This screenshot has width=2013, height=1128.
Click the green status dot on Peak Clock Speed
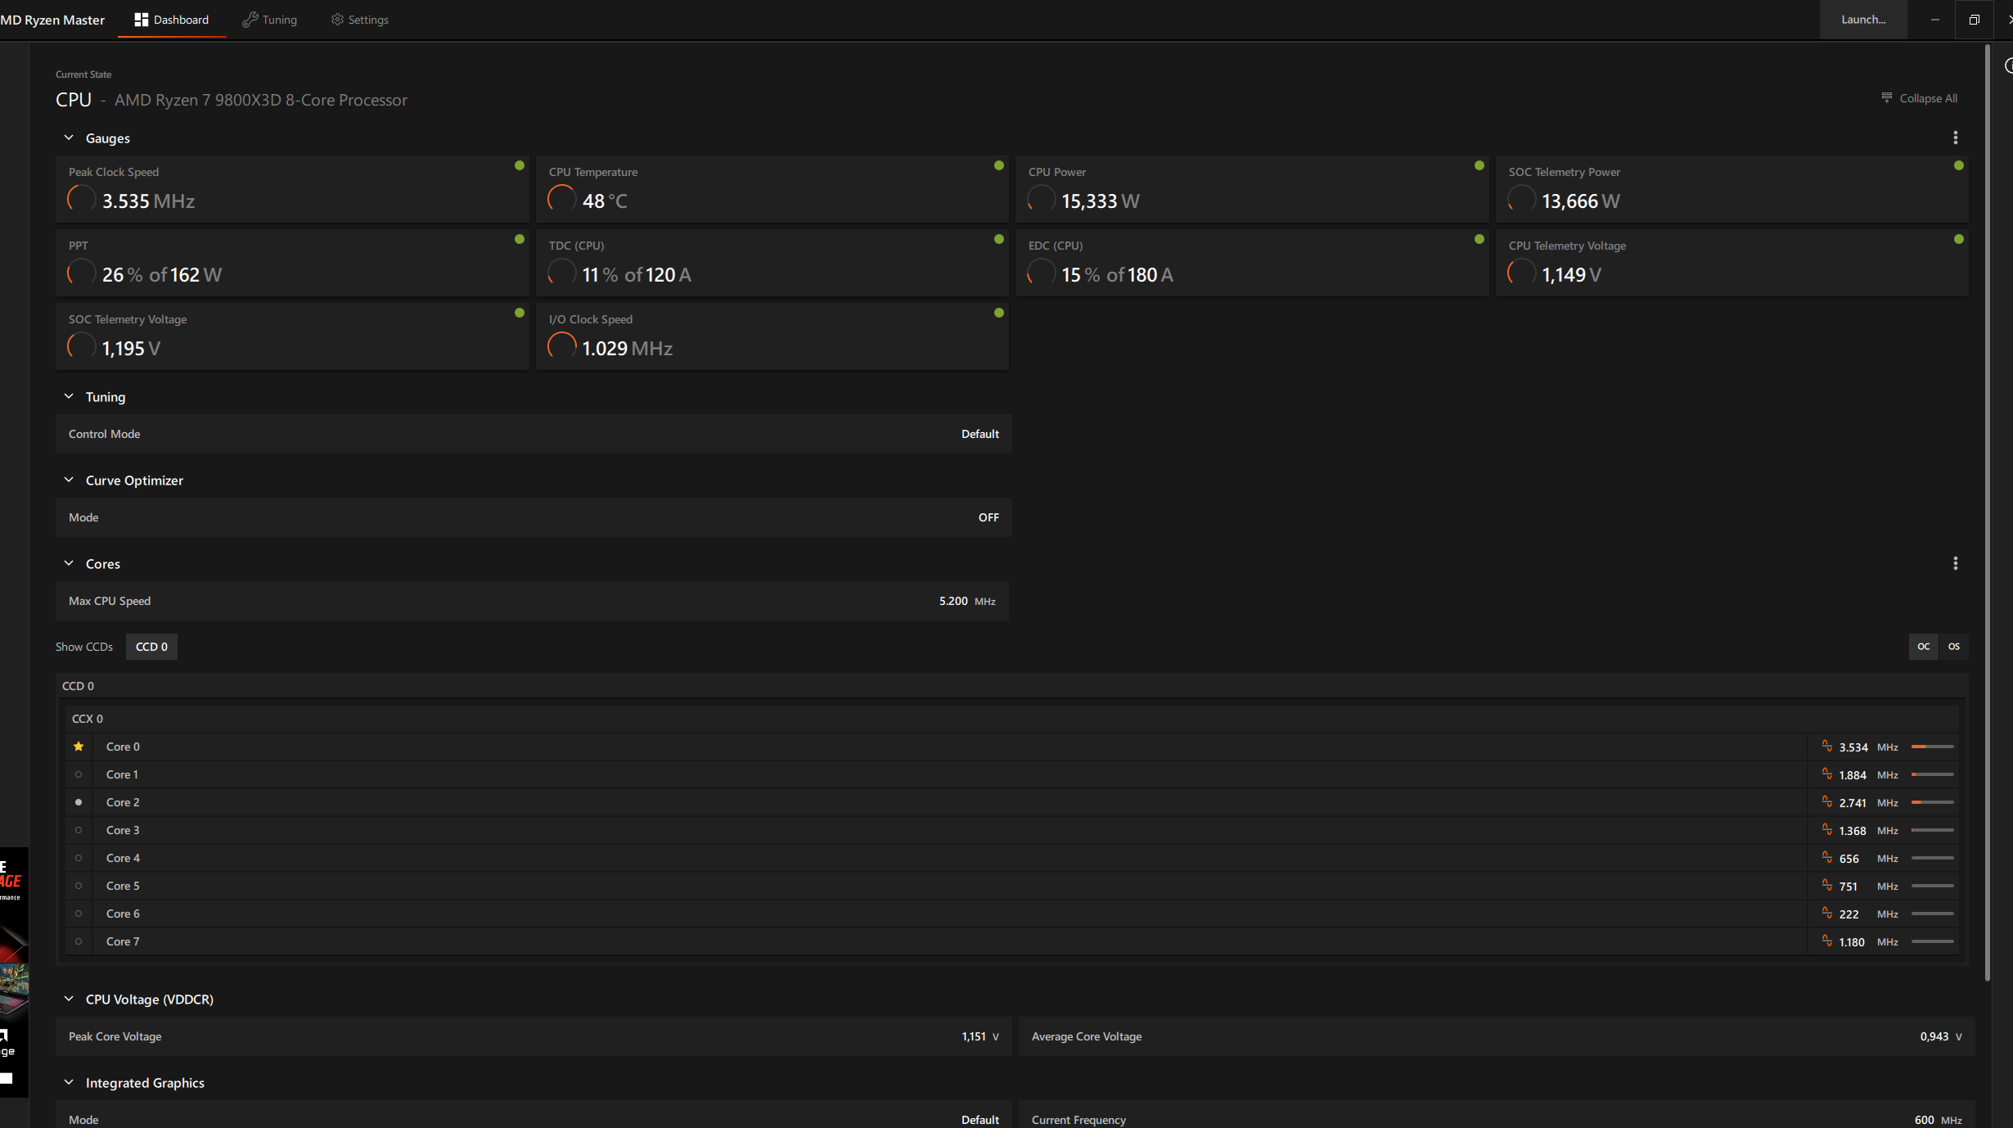(519, 165)
